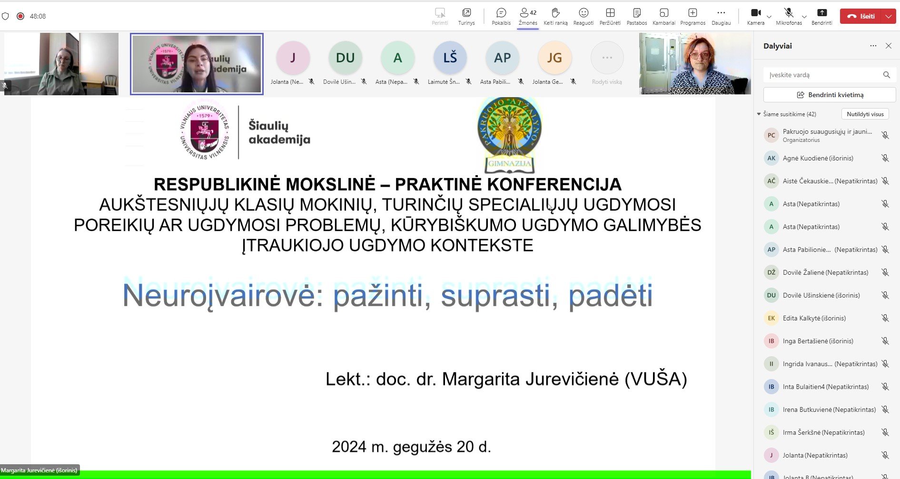This screenshot has height=479, width=900.
Task: Click the Įveskite vardą search field
Action: (822, 75)
